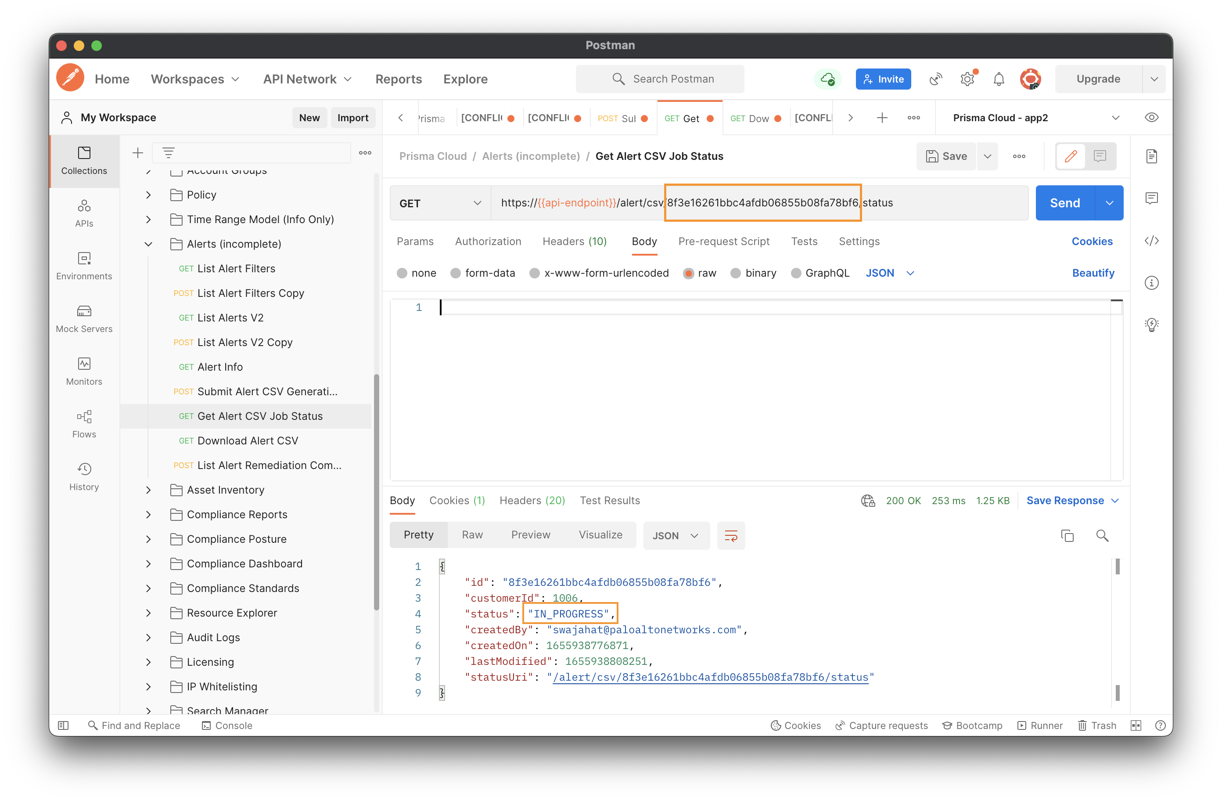Select the x-www-form-urlencoded radio option
This screenshot has height=801, width=1222.
tap(535, 273)
